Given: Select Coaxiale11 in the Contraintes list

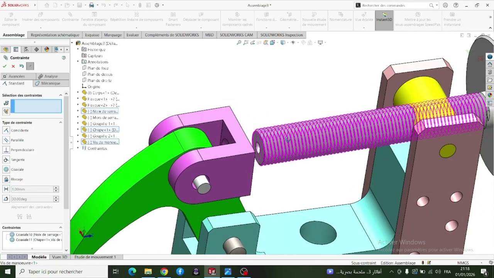Looking at the screenshot, I should (x=36, y=240).
